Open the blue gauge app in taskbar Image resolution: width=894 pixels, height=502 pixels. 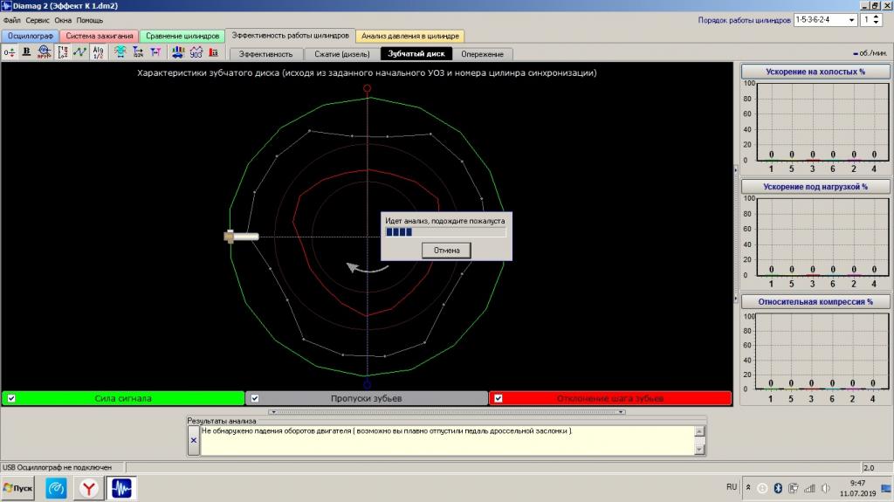click(x=56, y=488)
